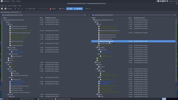Open the left folder path dropdown arrow
The image size is (178, 100).
tap(85, 15)
